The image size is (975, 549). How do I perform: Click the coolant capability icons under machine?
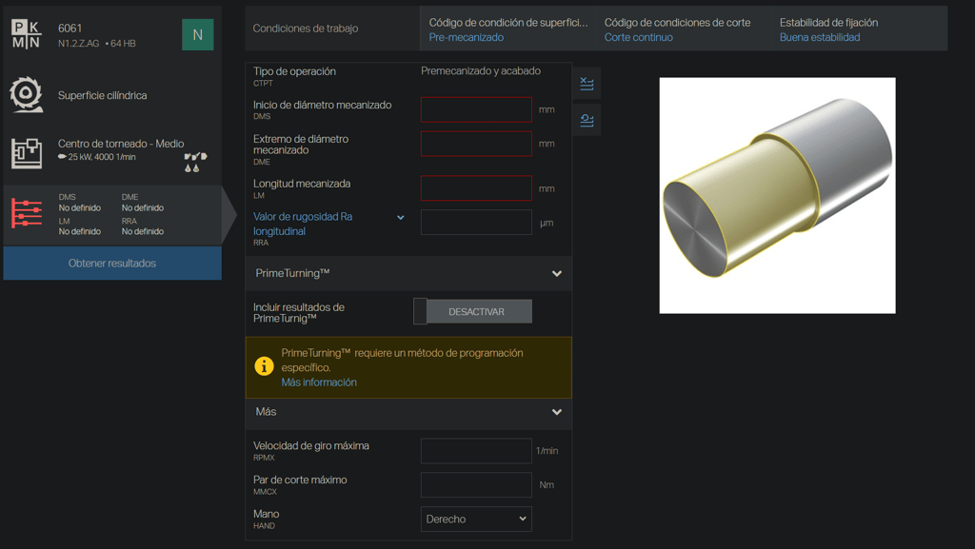click(195, 162)
